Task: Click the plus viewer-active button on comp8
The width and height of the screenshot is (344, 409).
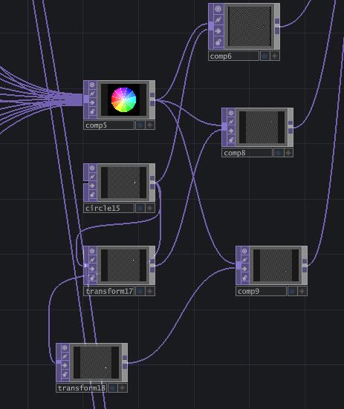Action: (288, 153)
